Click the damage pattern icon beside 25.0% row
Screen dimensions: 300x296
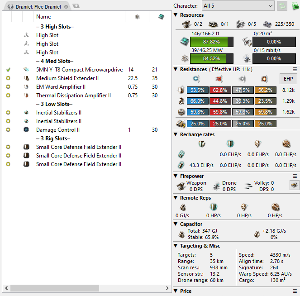[181, 124]
